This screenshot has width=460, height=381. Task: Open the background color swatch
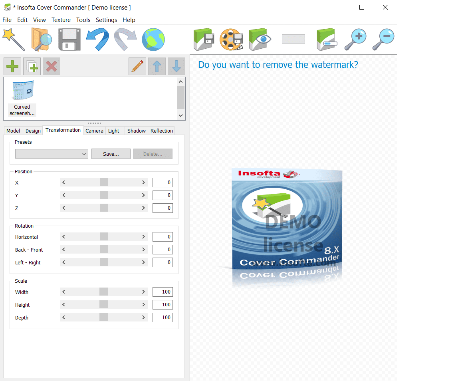pyautogui.click(x=293, y=39)
